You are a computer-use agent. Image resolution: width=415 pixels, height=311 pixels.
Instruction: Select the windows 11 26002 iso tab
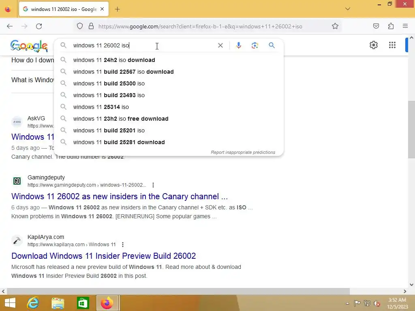coord(64,9)
